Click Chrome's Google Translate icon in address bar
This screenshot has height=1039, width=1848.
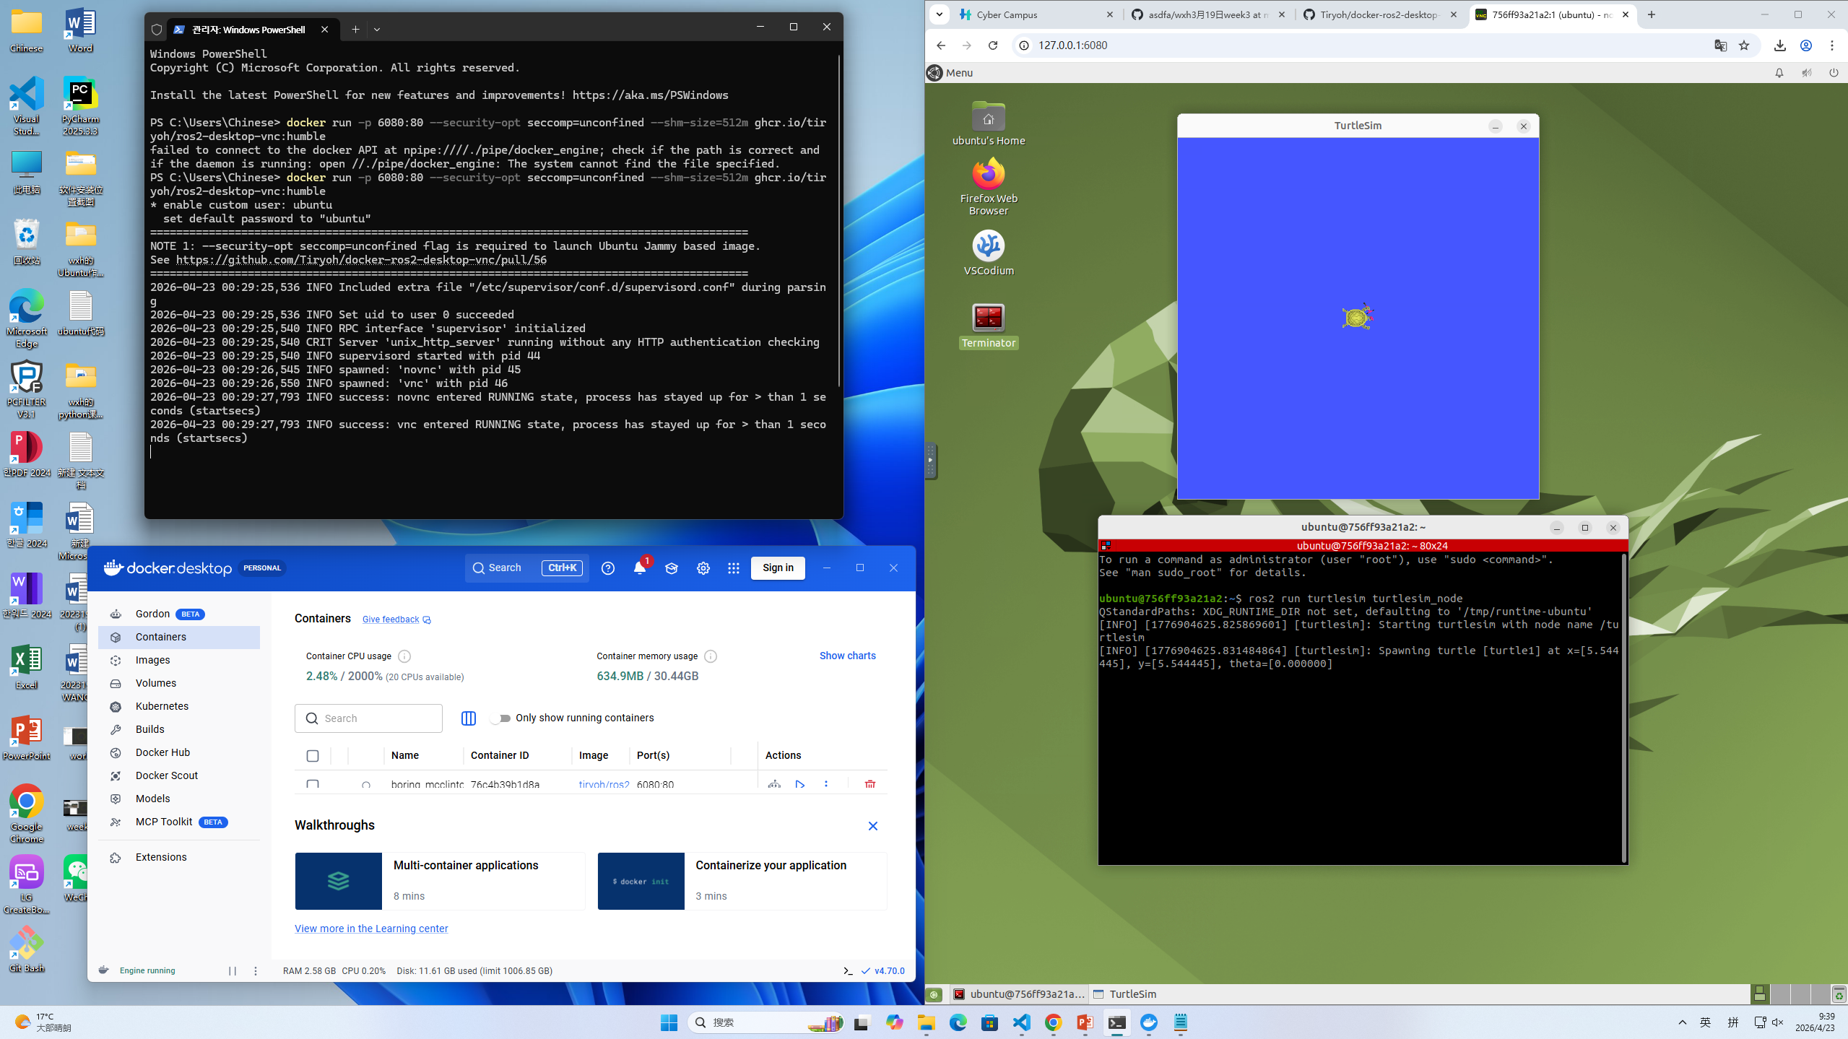click(1721, 45)
